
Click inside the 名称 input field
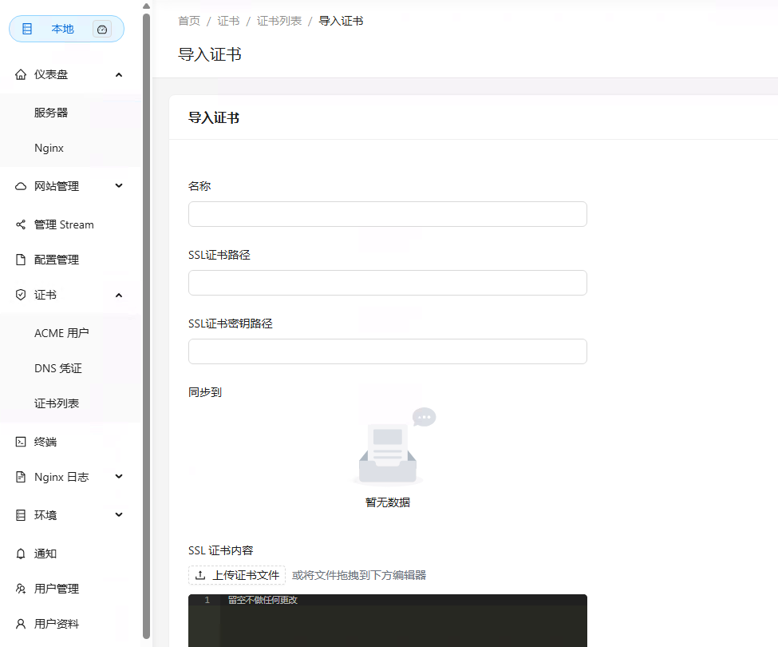click(387, 214)
